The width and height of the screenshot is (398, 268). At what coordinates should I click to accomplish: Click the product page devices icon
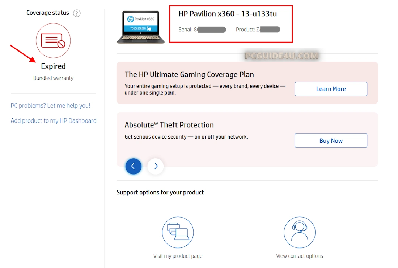pyautogui.click(x=178, y=232)
